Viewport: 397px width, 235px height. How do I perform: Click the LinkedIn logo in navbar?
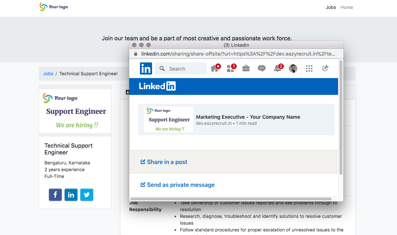click(x=146, y=68)
